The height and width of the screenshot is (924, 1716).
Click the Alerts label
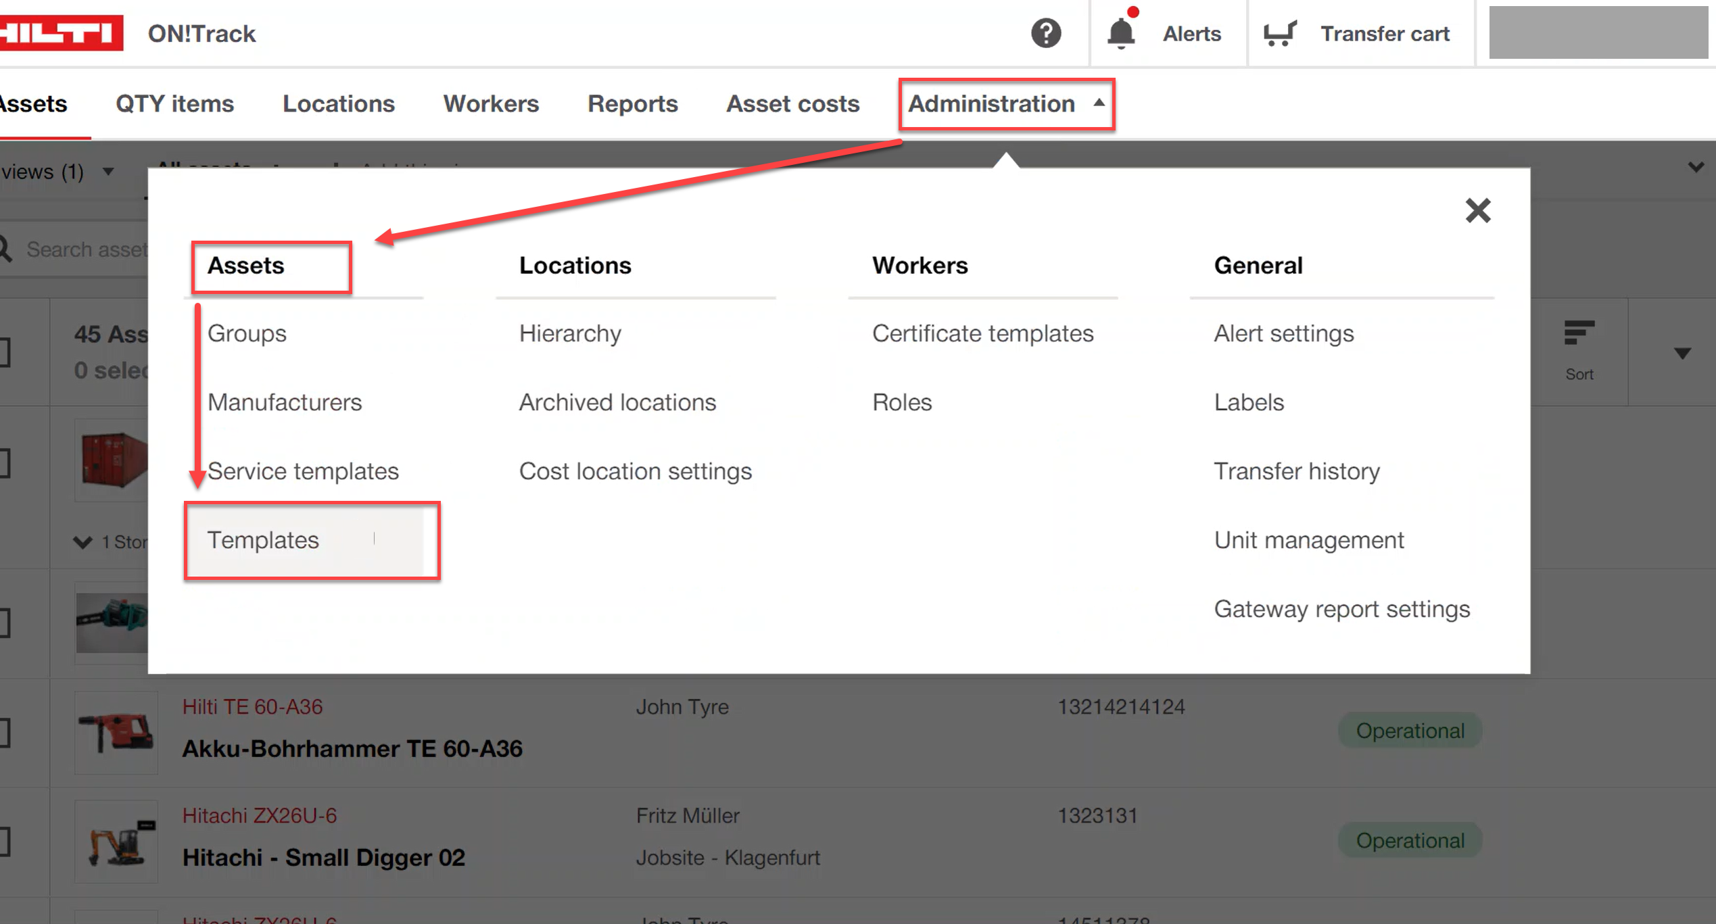tap(1191, 33)
